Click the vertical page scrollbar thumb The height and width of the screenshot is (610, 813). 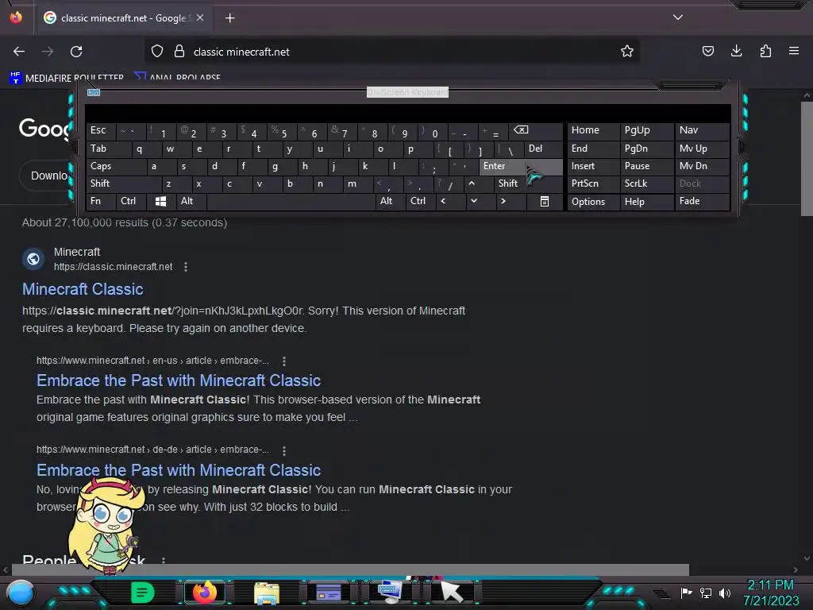click(807, 158)
